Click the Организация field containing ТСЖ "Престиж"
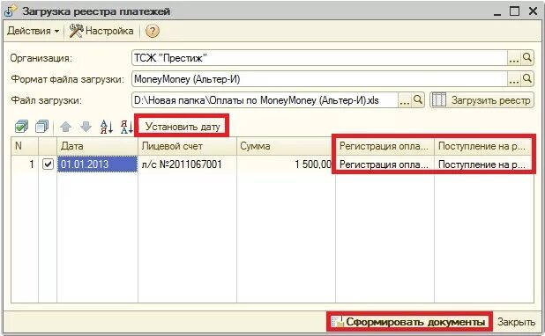 click(319, 58)
